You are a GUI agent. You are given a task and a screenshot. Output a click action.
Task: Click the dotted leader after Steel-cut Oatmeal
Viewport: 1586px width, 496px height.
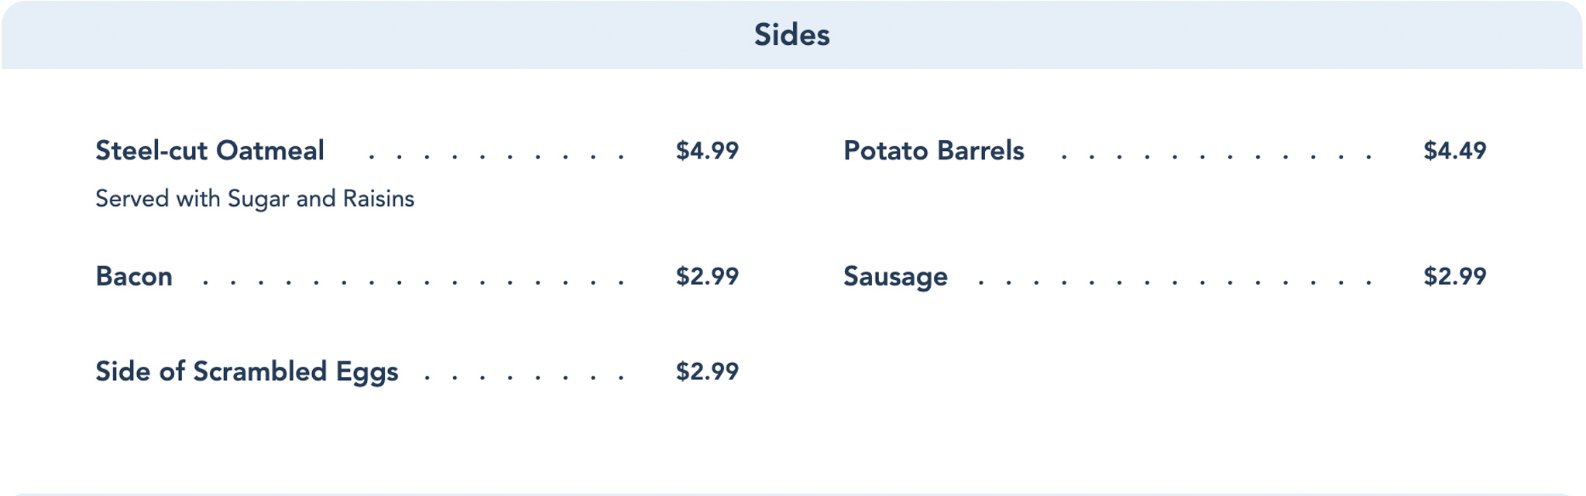pyautogui.click(x=496, y=156)
